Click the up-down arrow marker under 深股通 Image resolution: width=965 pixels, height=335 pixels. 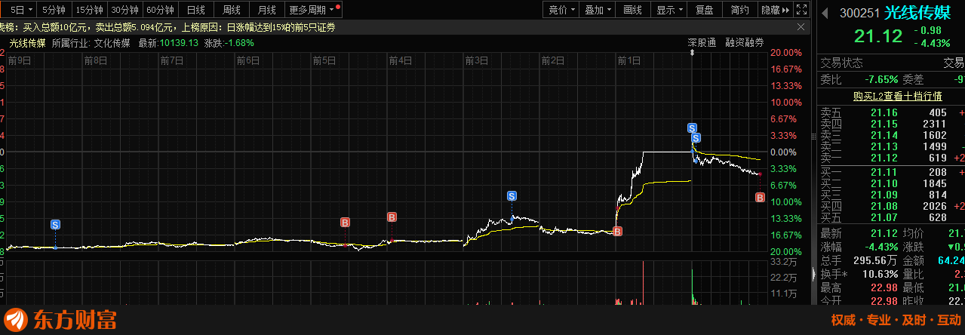tap(692, 52)
